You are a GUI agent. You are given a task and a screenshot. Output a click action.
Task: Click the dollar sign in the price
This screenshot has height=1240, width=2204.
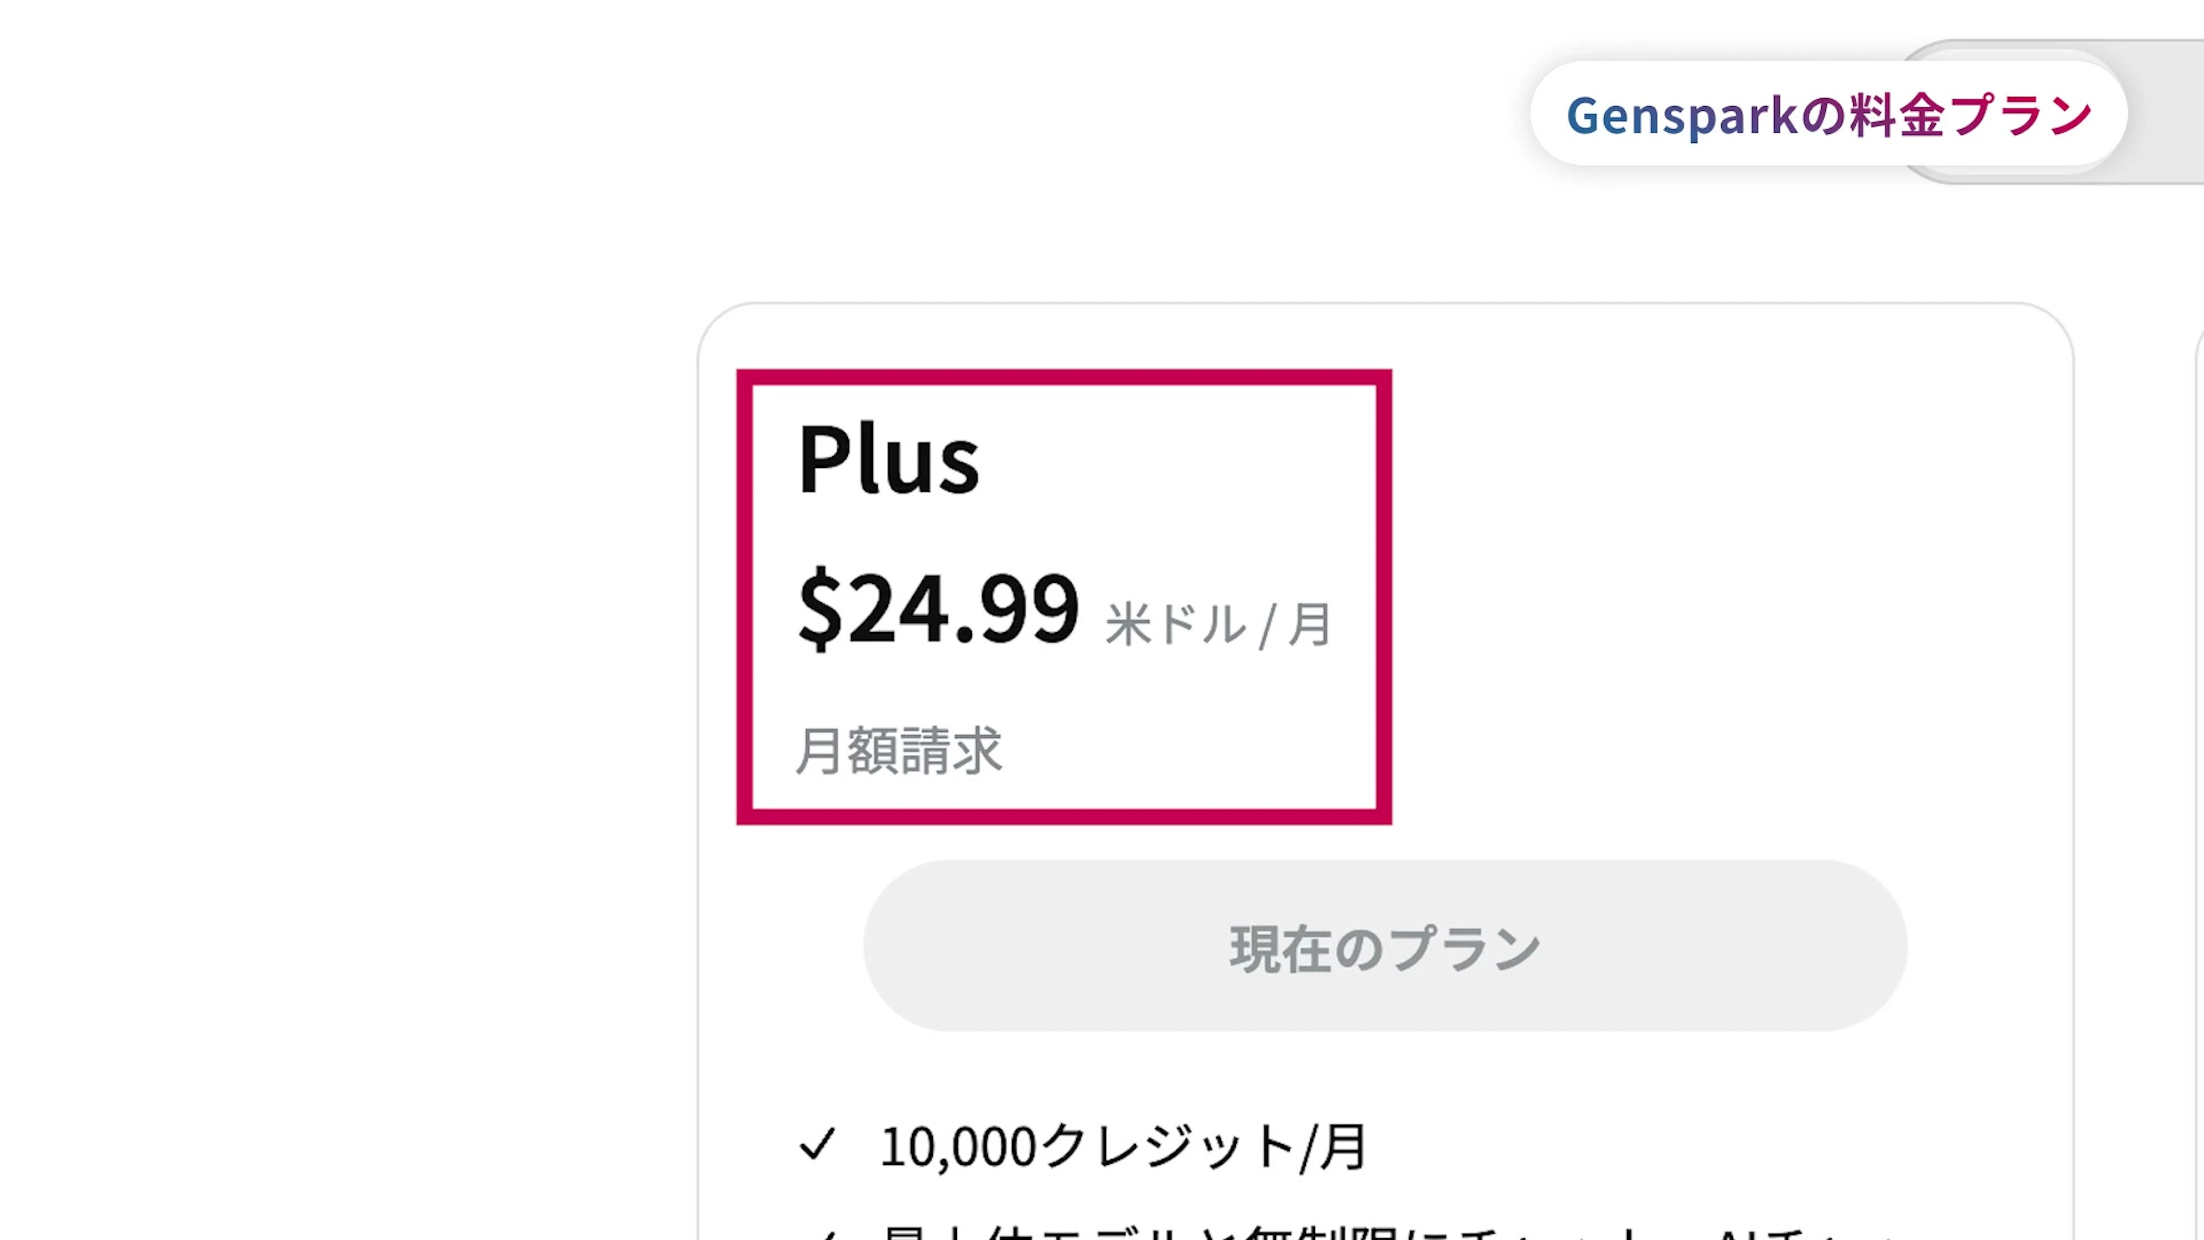[820, 609]
